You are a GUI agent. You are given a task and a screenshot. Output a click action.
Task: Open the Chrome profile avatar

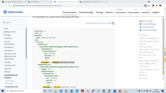pyautogui.click(x=160, y=6)
